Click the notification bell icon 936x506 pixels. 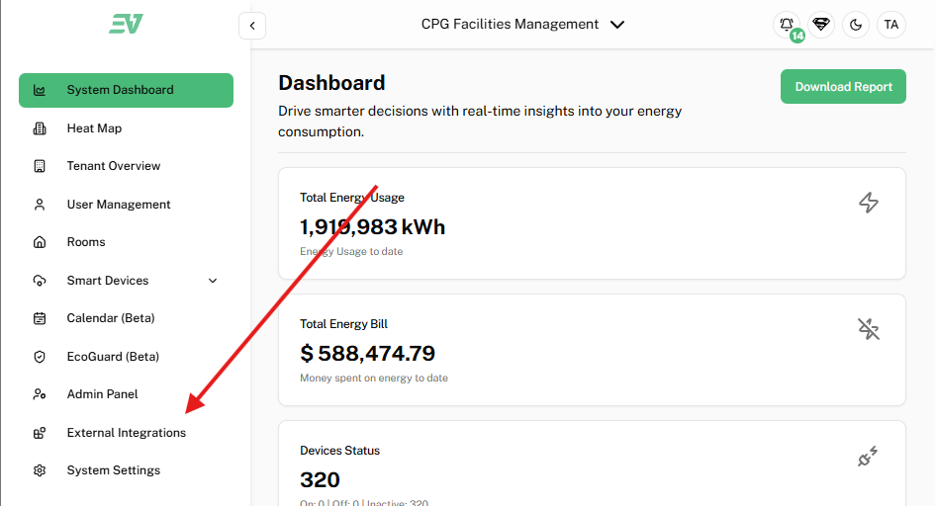point(787,25)
